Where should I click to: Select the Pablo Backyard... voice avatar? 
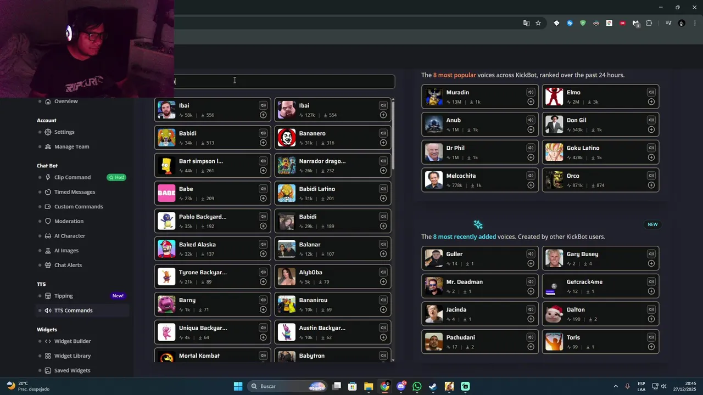point(166,221)
